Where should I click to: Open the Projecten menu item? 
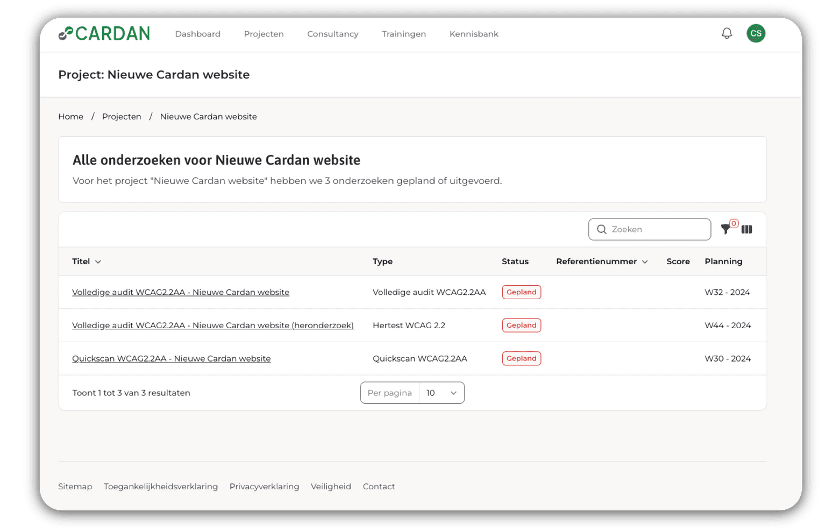[x=264, y=34]
